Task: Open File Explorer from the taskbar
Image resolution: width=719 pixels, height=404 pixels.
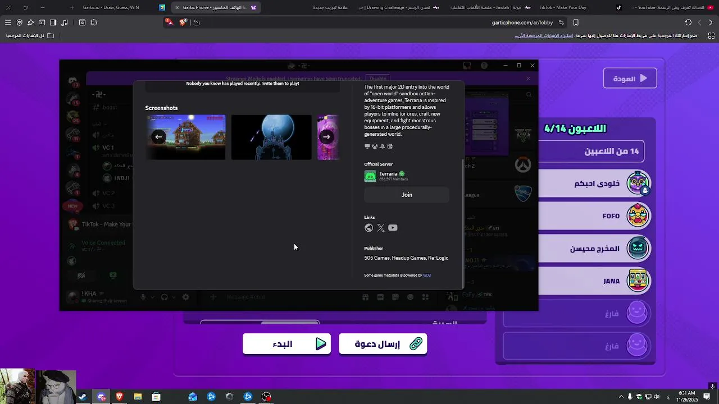Action: click(x=138, y=397)
